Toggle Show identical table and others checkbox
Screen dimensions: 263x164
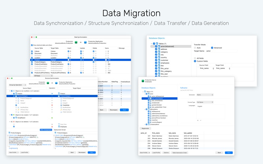point(32,45)
